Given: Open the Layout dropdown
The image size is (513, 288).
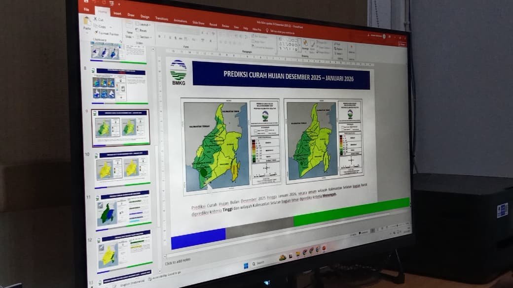Looking at the screenshot, I should [x=144, y=25].
